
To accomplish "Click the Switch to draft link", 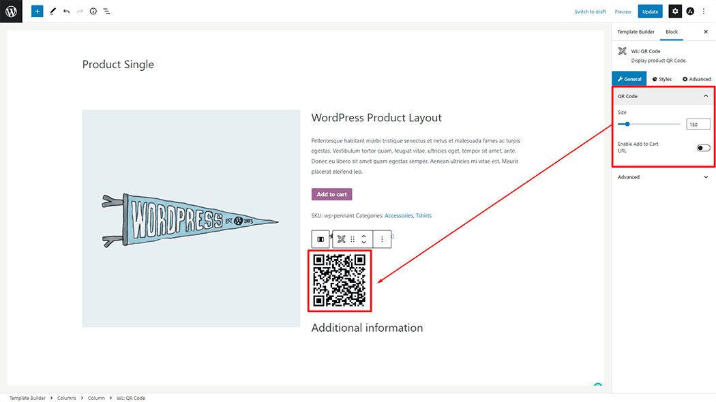I will [590, 12].
